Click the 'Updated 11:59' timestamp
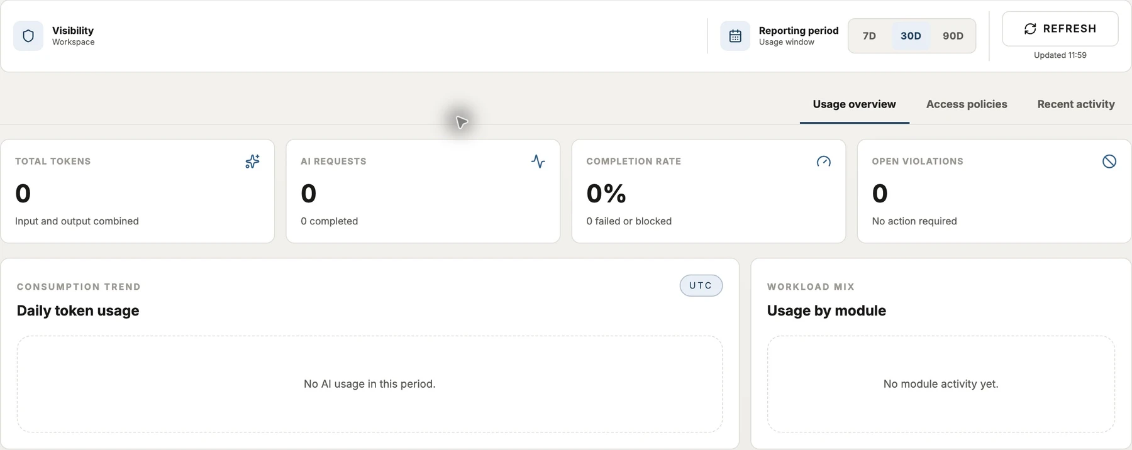This screenshot has width=1132, height=450. (1060, 55)
